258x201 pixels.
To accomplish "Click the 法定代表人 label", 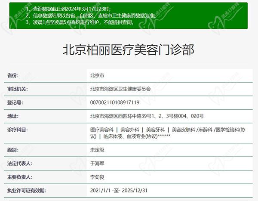I will pyautogui.click(x=20, y=164).
